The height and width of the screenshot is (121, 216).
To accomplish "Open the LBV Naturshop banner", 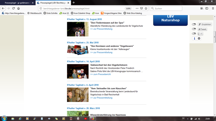I will [x=170, y=20].
